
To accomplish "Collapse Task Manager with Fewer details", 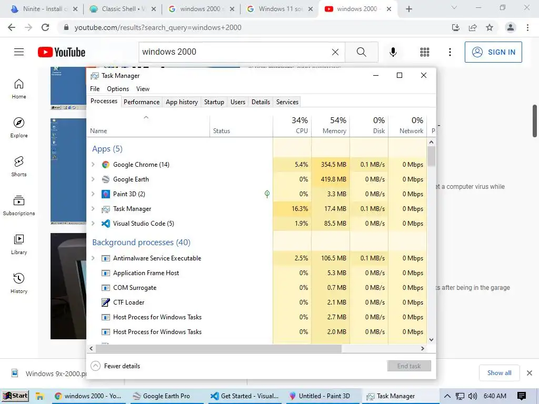I will [115, 366].
